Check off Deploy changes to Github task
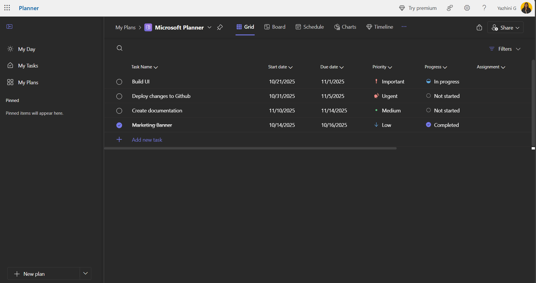Screen dimensions: 536x283 [x=119, y=96]
